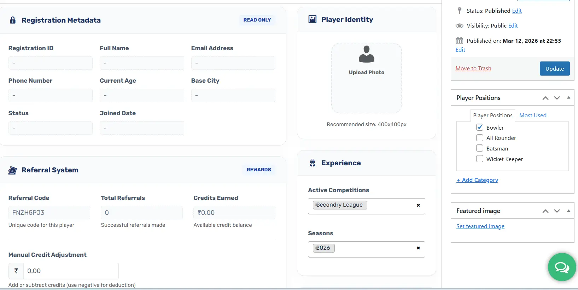
Task: Click the chat support bubble icon
Action: 562,267
